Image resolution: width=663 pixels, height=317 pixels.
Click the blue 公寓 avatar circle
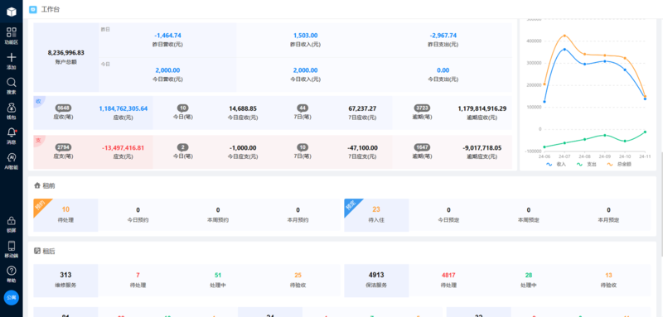click(x=12, y=298)
